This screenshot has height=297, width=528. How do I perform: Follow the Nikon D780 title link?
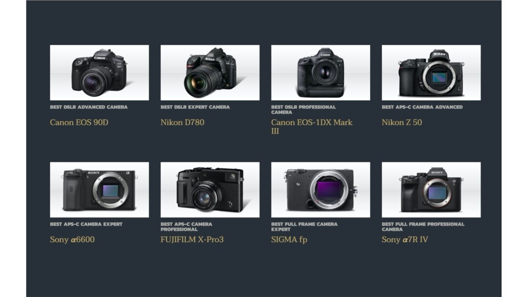(x=182, y=123)
